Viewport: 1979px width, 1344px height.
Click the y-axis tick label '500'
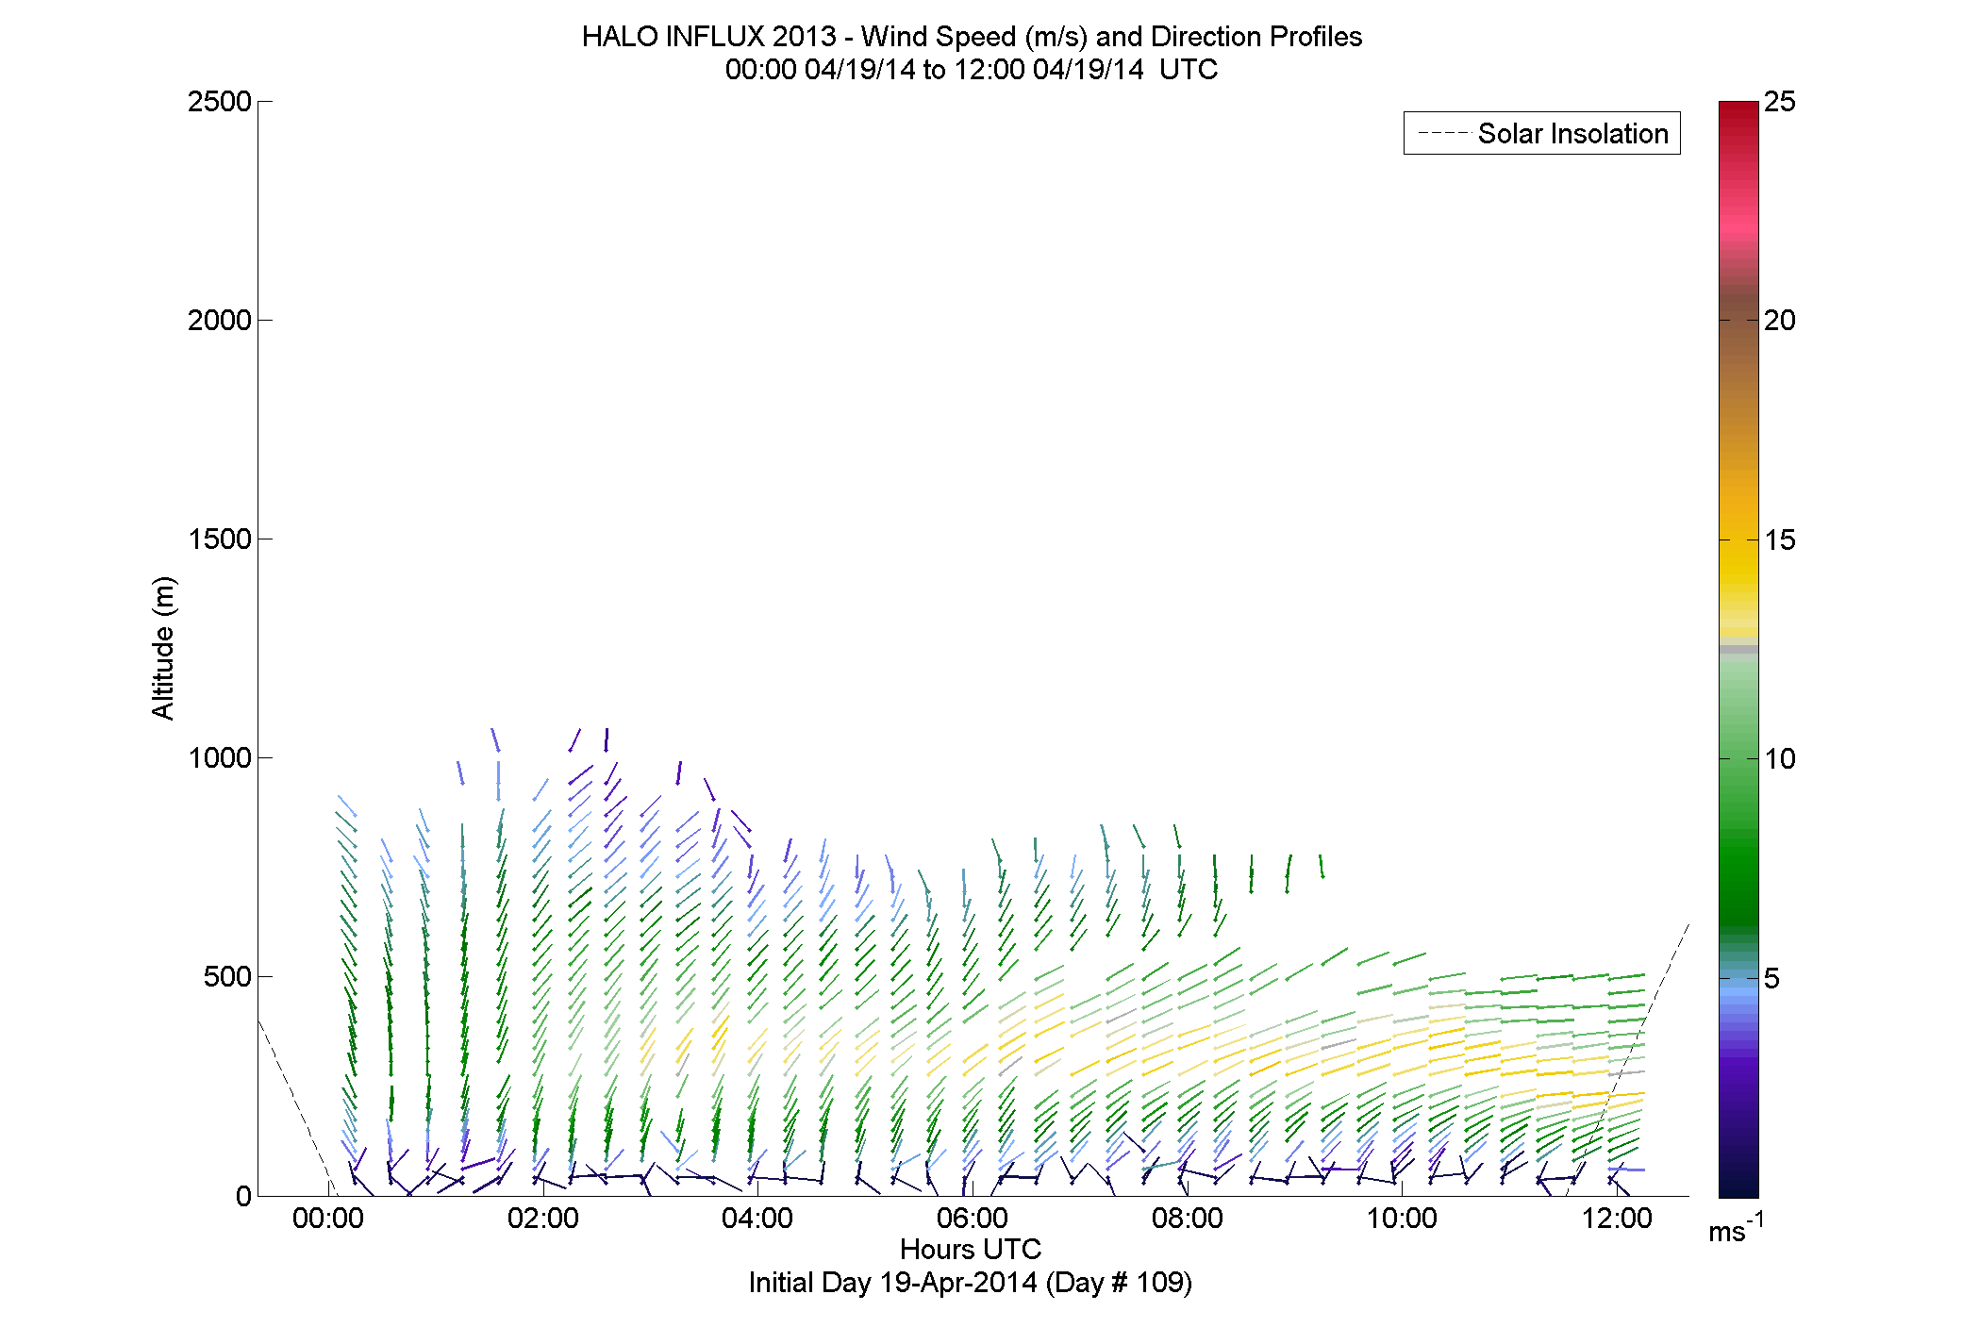pos(226,977)
